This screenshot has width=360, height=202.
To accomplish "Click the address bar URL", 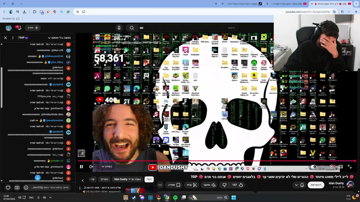I will [x=308, y=12].
